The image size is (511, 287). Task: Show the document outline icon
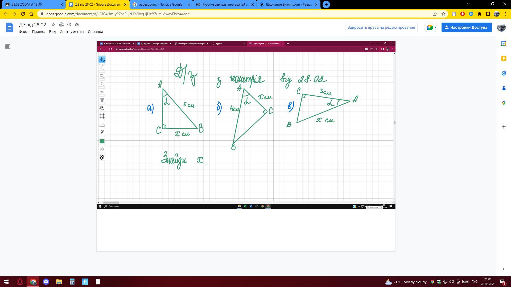tap(8, 47)
